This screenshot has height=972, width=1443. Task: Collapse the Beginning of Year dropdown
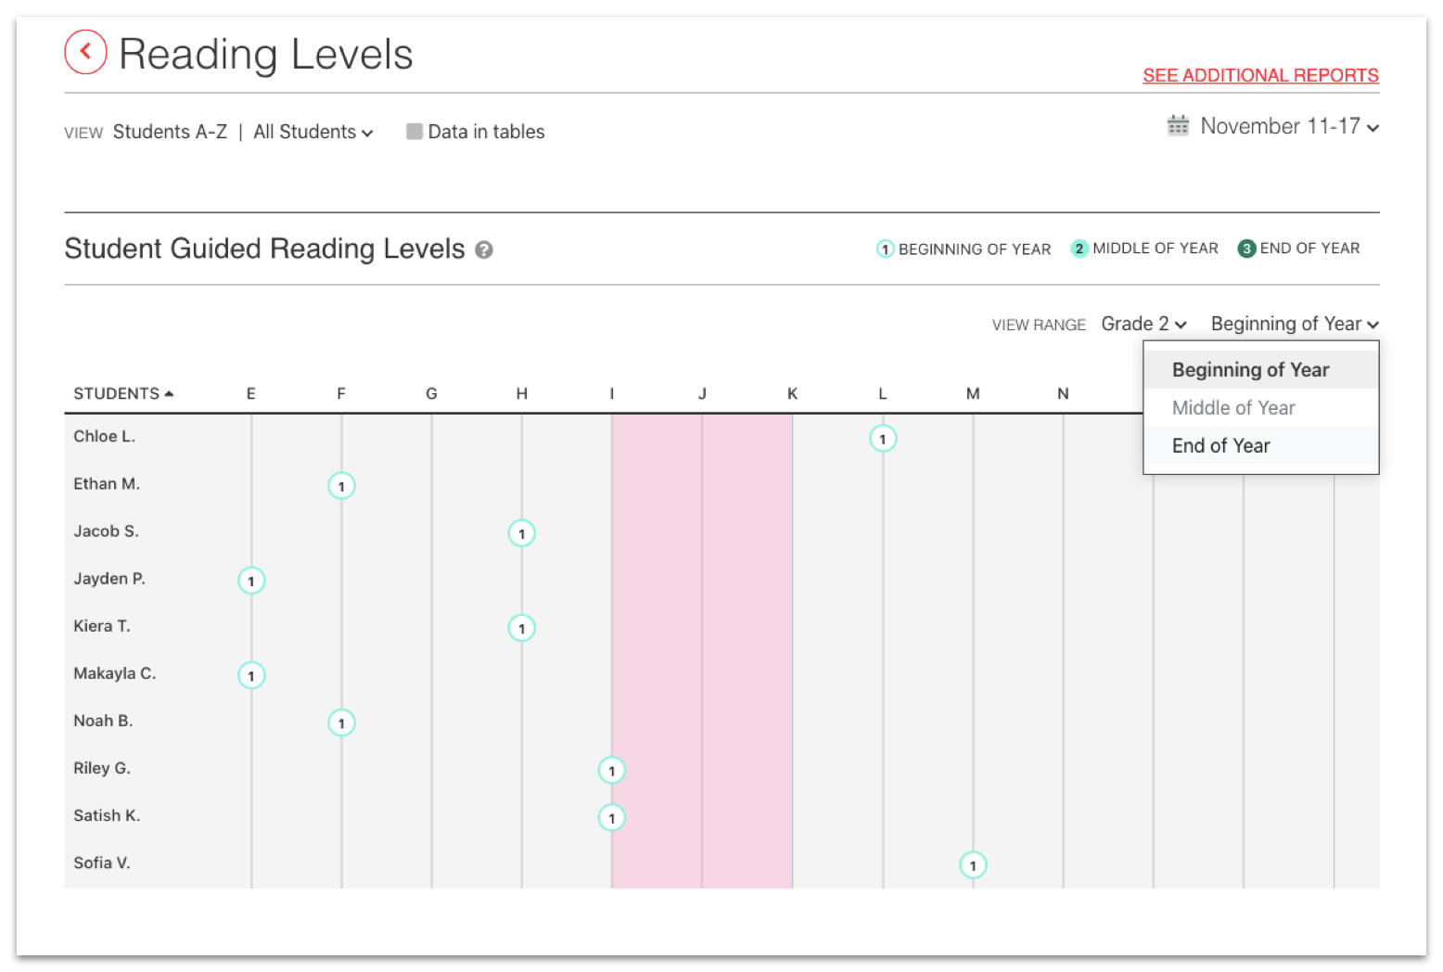tap(1295, 324)
